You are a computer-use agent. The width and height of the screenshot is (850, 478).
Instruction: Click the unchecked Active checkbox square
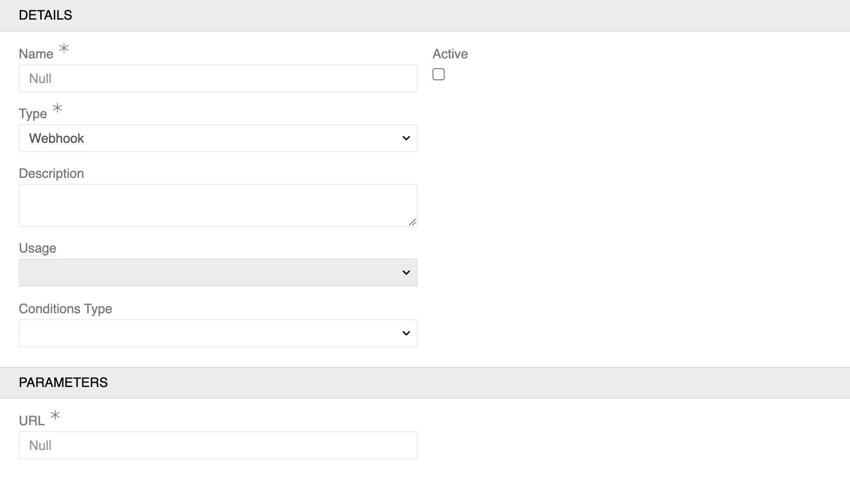439,74
